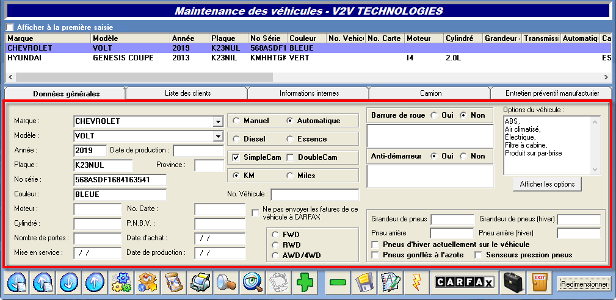Click the Date d'achat field
This screenshot has width=616, height=300.
tap(220, 238)
